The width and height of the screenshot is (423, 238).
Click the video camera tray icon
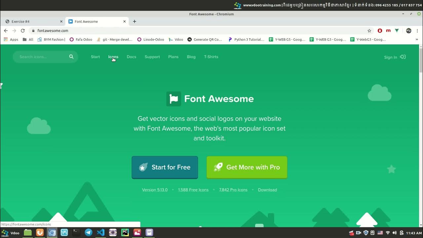(359, 233)
